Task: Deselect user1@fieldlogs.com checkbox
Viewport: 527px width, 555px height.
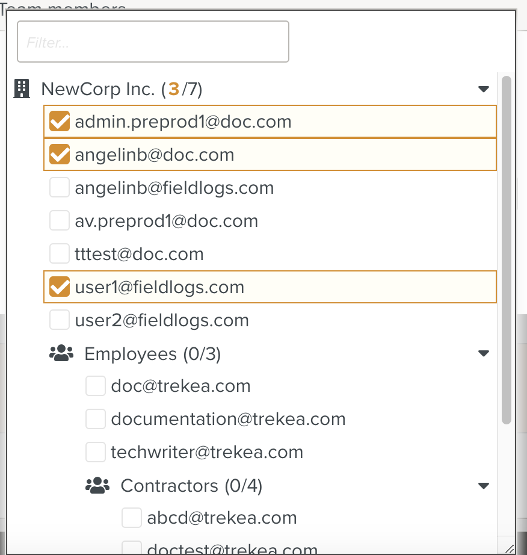Action: pyautogui.click(x=60, y=287)
